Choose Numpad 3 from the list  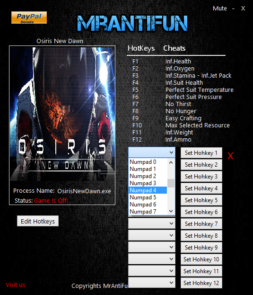point(148,183)
